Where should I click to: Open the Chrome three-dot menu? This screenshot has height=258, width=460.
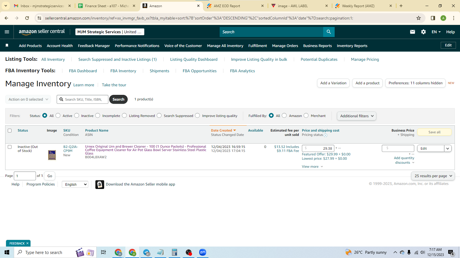tap(454, 18)
